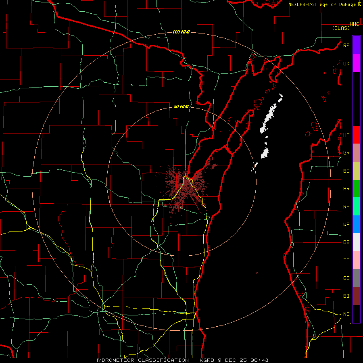363x363 pixels.
Task: Select the light pink IC legend swatch
Action: (x=356, y=260)
